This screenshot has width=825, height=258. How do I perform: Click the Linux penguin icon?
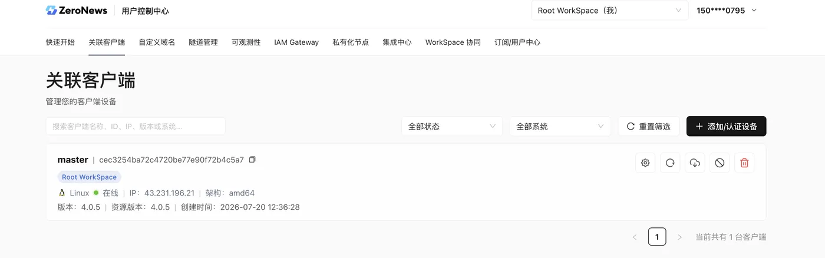point(62,193)
